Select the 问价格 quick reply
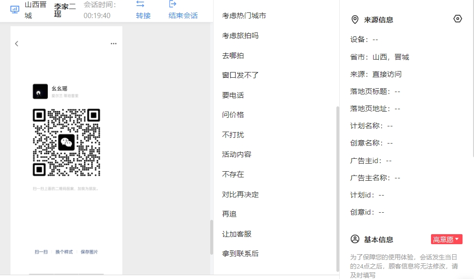 click(x=233, y=114)
